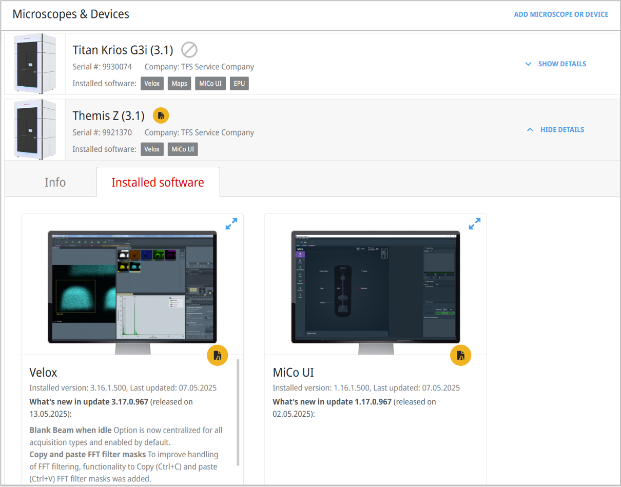Expand the Velox screenshot with the arrows icon
This screenshot has width=621, height=487.
click(231, 224)
